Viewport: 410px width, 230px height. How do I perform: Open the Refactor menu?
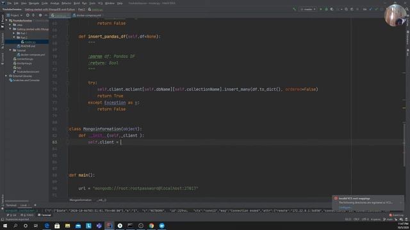pos(66,3)
